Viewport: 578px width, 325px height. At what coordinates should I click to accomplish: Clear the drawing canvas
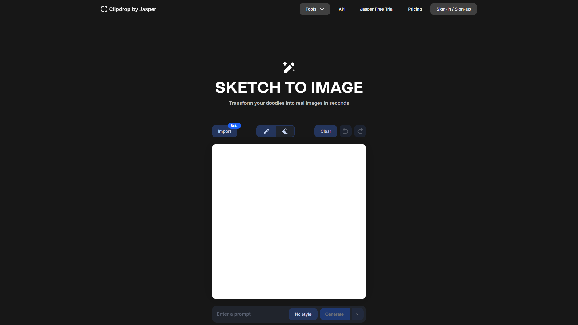[325, 131]
